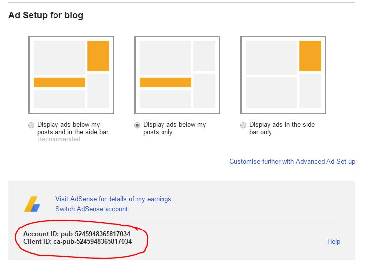Click the Client ID ca-pub-5245948365817034 text
The height and width of the screenshot is (276, 380).
78,241
